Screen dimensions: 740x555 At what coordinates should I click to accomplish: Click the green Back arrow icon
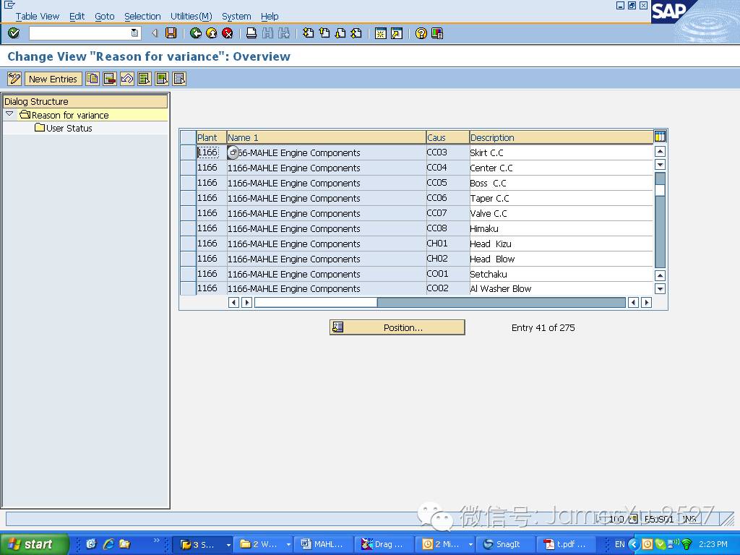[195, 33]
